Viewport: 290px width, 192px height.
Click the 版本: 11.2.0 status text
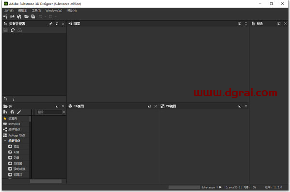tap(274, 187)
